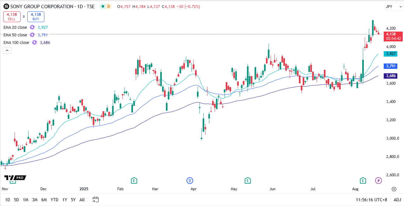Choose the YTD time range
Screen dimensions: 404x206
coord(54,200)
